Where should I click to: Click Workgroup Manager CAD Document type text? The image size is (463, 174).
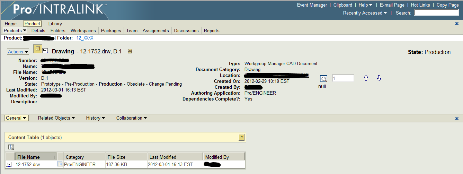[x=281, y=63]
